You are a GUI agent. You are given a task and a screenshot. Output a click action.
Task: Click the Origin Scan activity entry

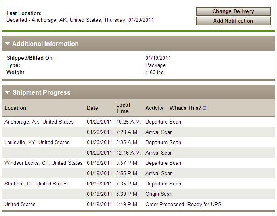(159, 194)
